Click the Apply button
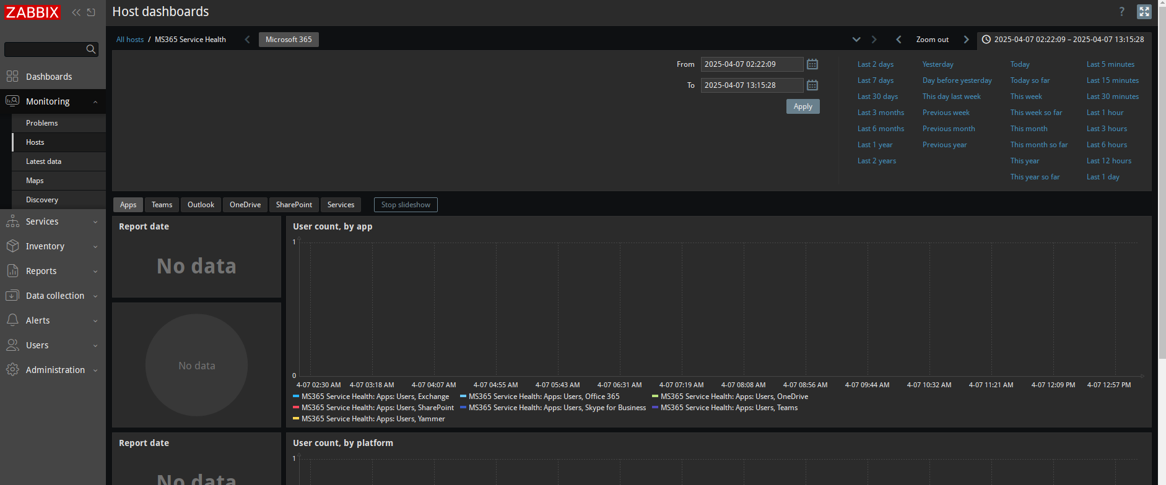The width and height of the screenshot is (1166, 485). click(803, 106)
